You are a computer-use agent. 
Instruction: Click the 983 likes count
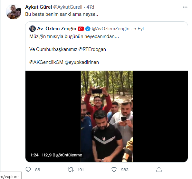[125, 170]
